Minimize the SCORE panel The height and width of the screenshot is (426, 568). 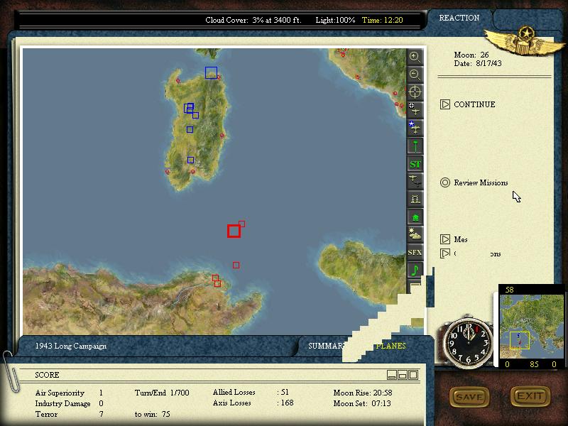(392, 375)
